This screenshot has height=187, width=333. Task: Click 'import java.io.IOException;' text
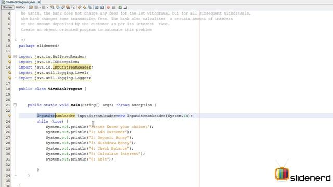pyautogui.click(x=49, y=62)
